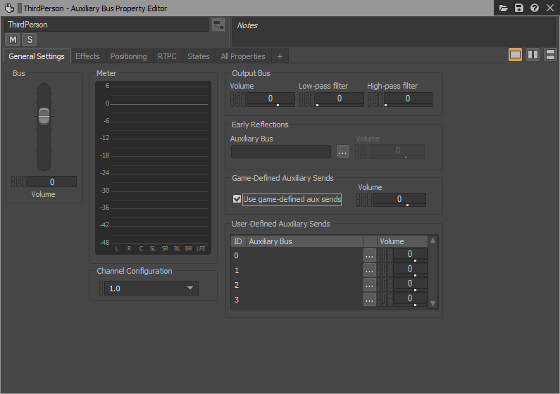Click link indicators next to Low-pass filter
Viewport: 560px width, 394px height.
[x=307, y=99]
